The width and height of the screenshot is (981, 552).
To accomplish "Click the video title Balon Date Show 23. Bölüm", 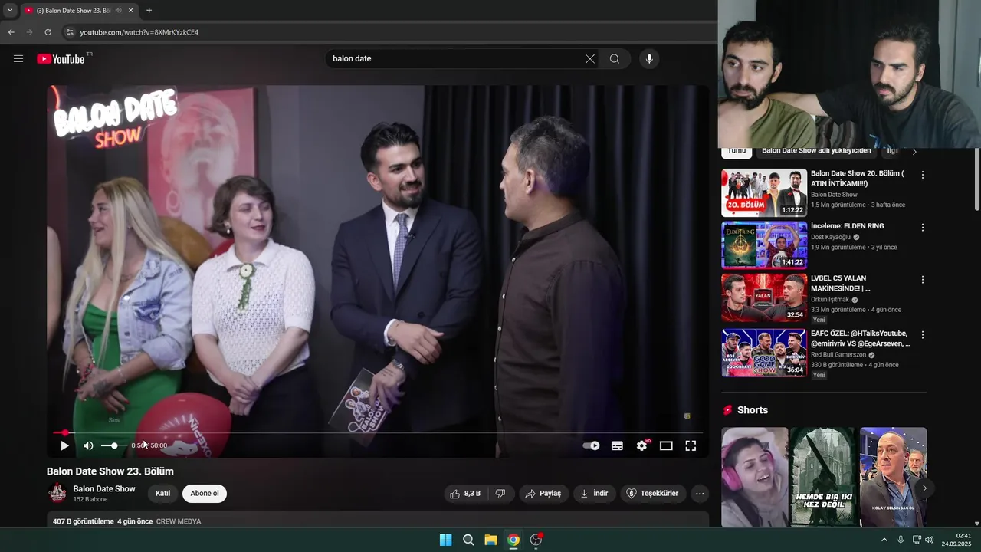I will click(110, 472).
